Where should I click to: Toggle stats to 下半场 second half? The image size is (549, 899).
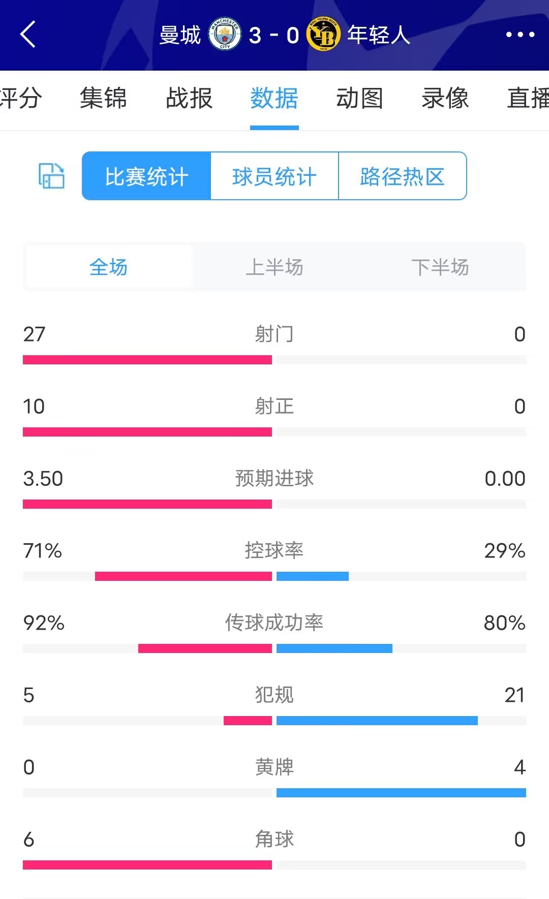pos(440,267)
